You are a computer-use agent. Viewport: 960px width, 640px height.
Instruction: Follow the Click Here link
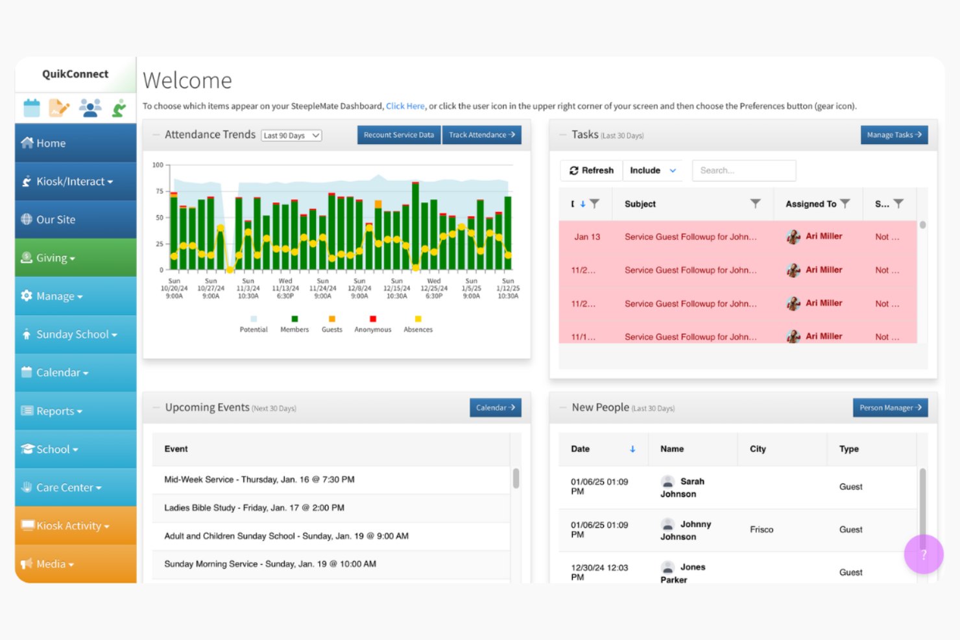coord(405,106)
